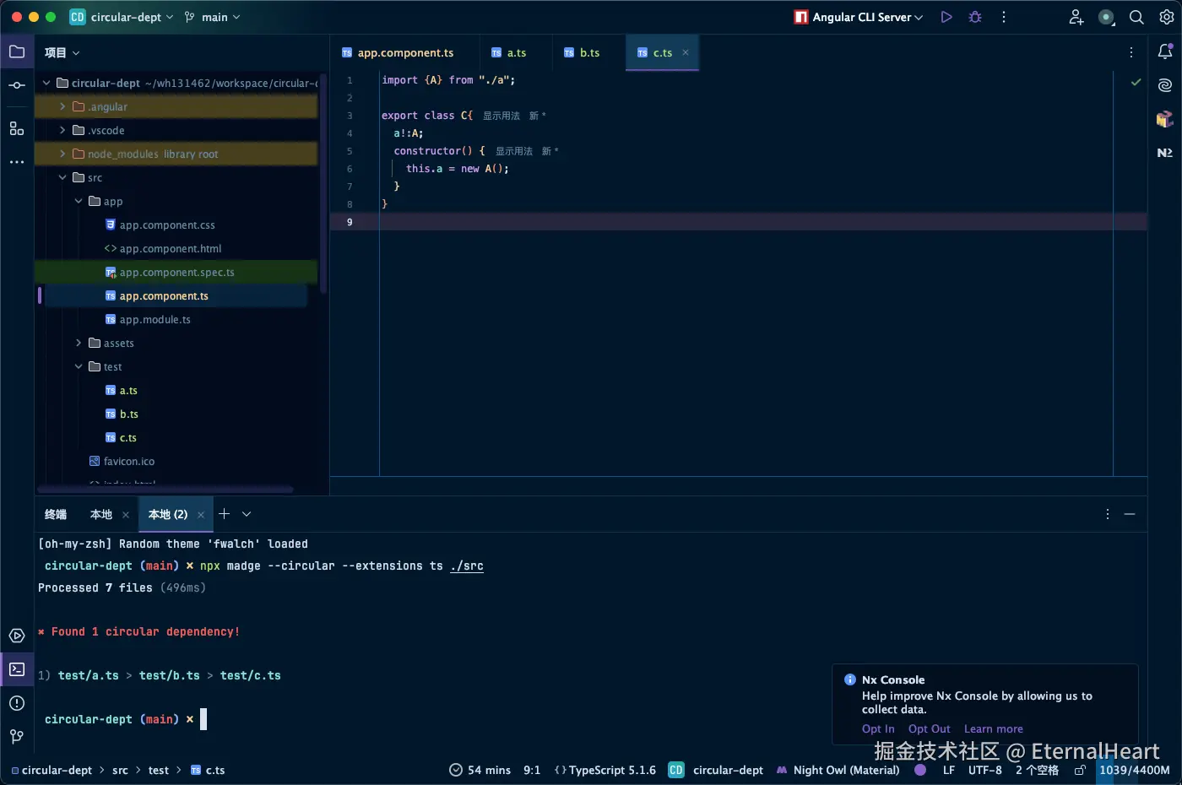The width and height of the screenshot is (1182, 785).
Task: Open the Angular CLI Server configuration dropdown
Action: pos(859,17)
